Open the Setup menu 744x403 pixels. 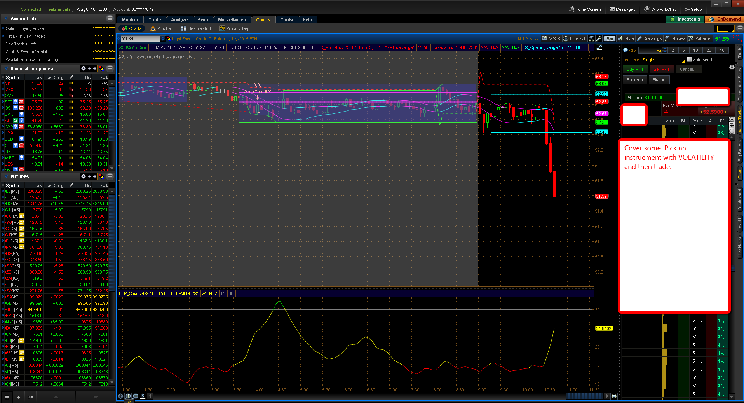(x=693, y=9)
